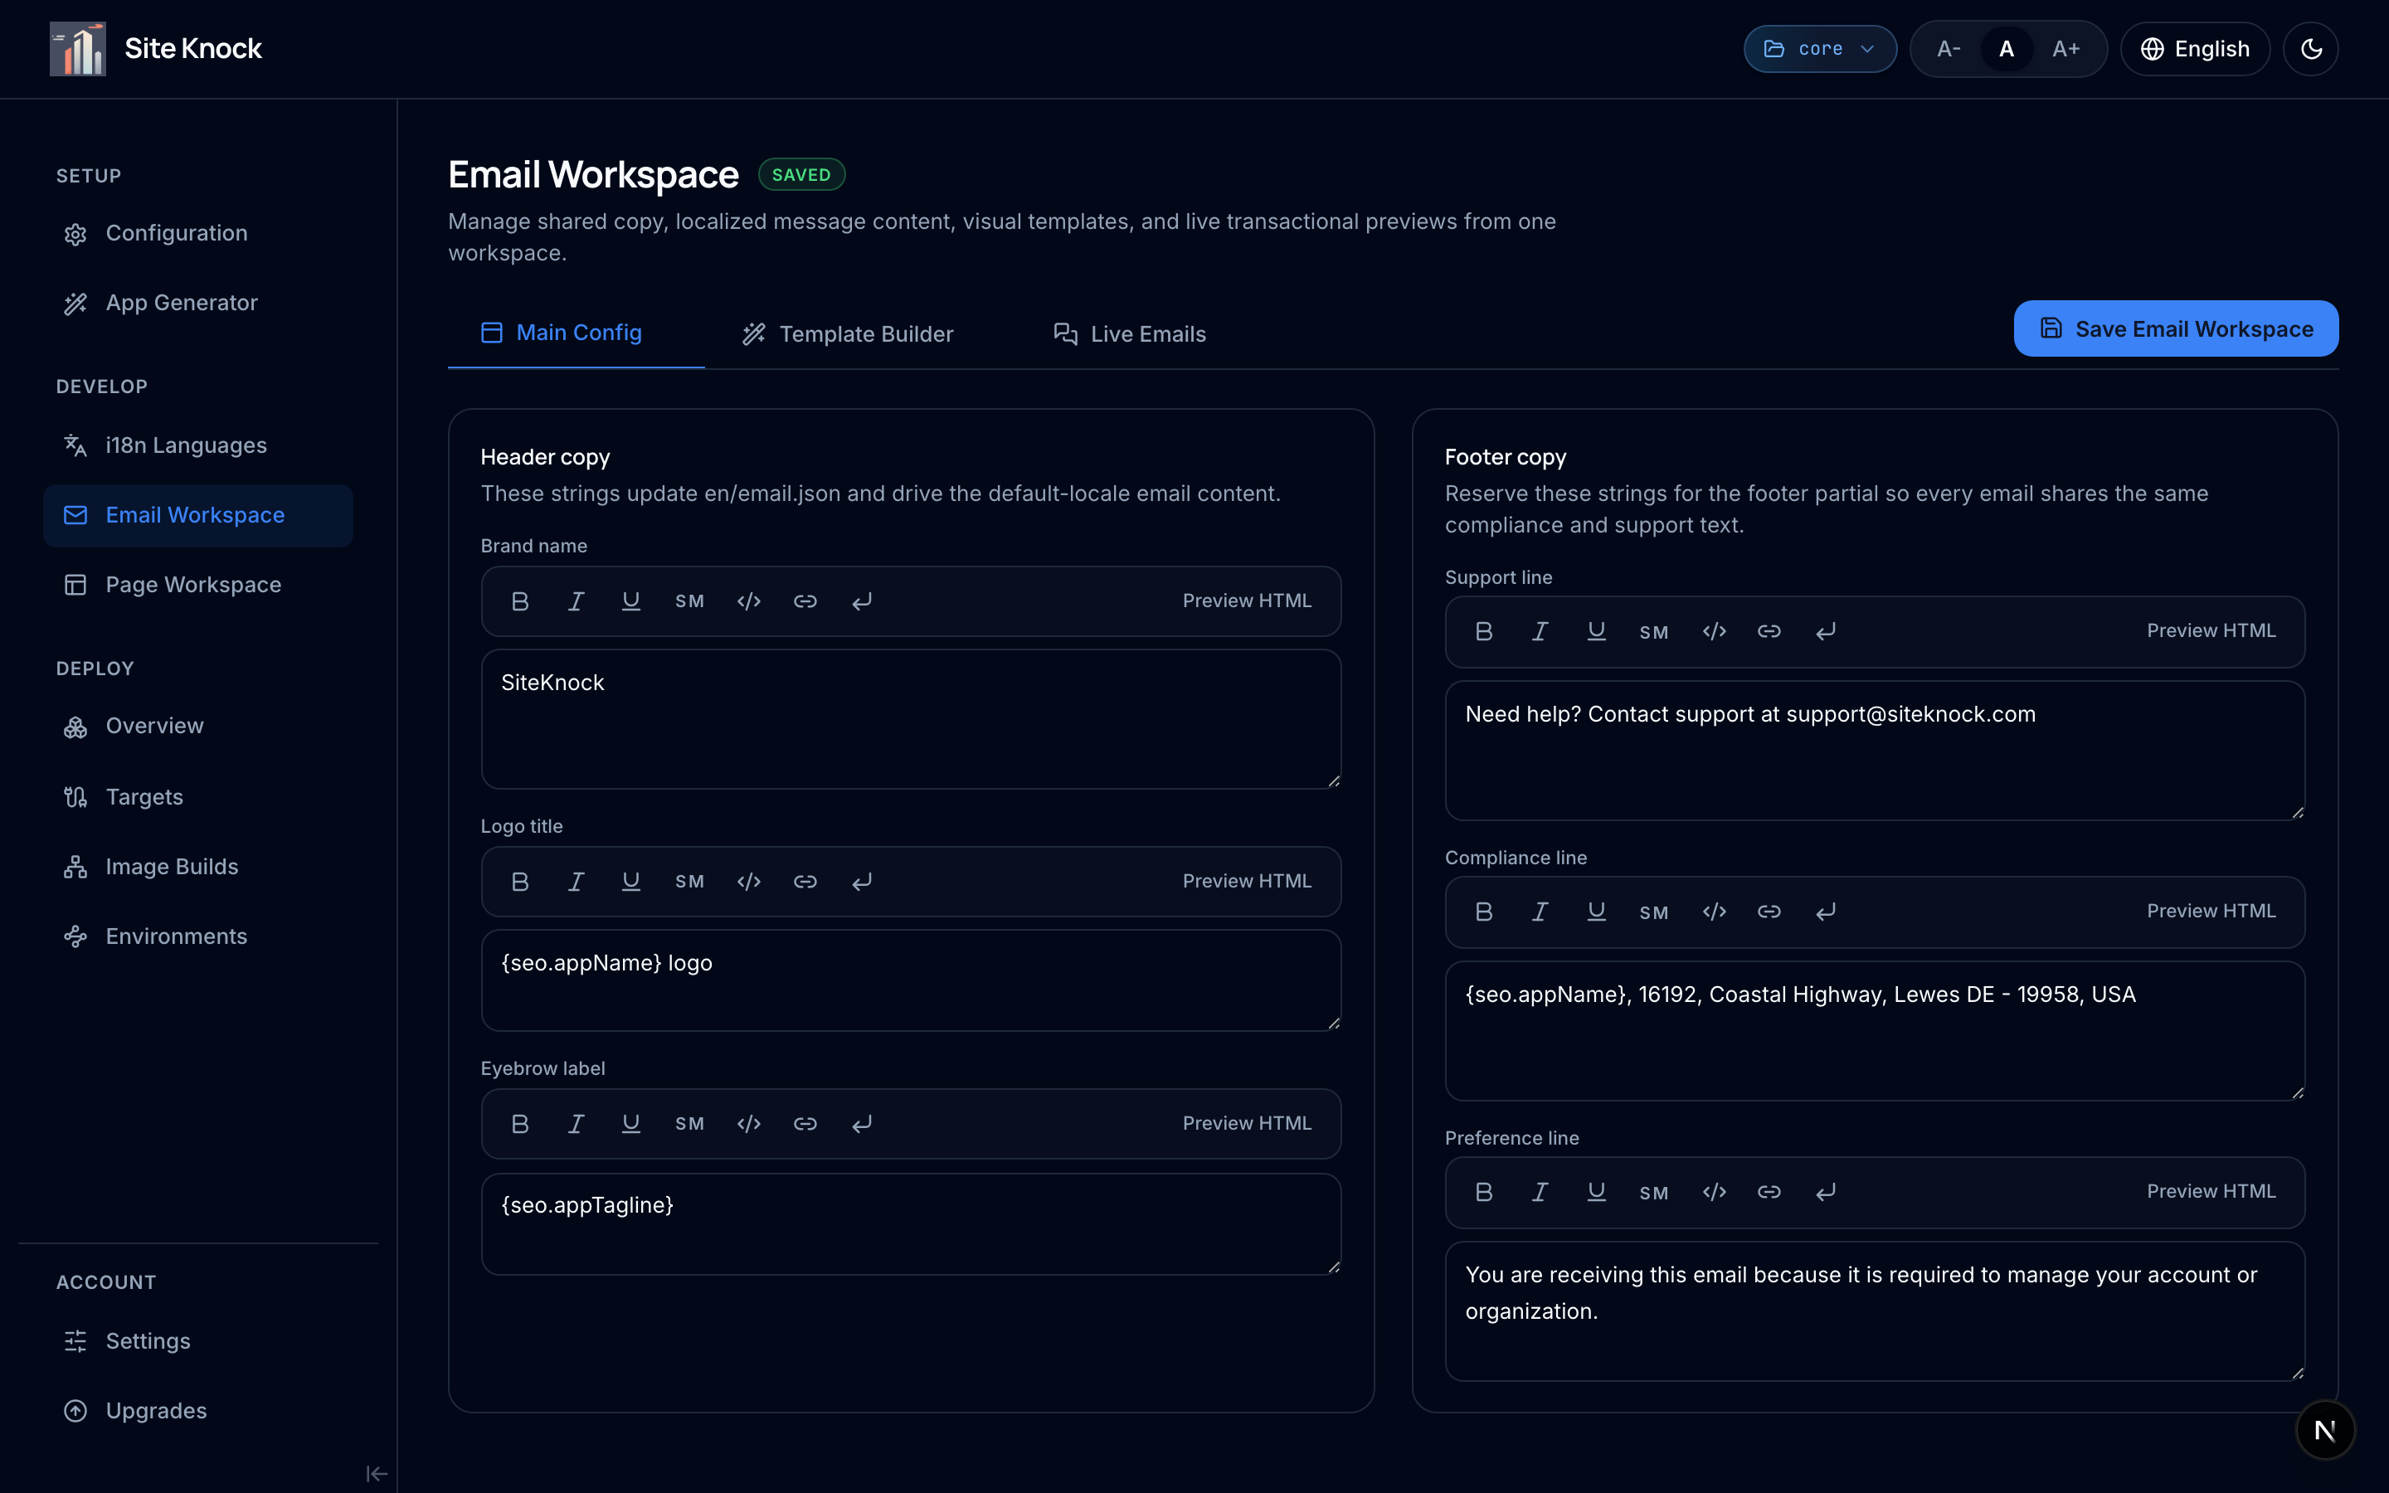
Task: Click Preview HTML for Support line
Action: pos(2211,630)
